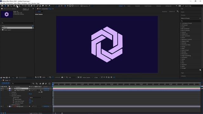Toggle Motion Blur icon in timeline header
The width and height of the screenshot is (203, 114).
pyautogui.click(x=46, y=84)
